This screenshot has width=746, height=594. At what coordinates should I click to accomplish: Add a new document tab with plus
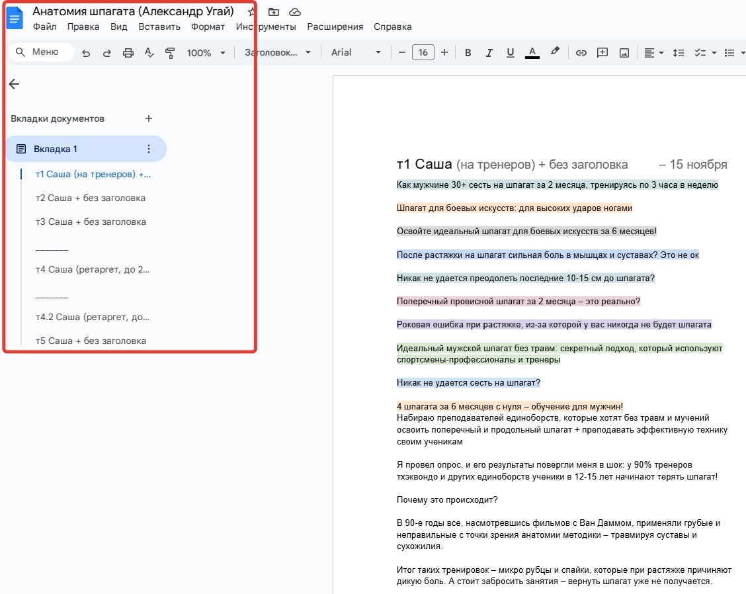(x=149, y=119)
